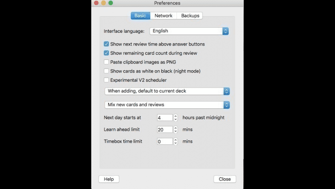The height and width of the screenshot is (189, 335).
Task: Click the Next day starts at value field
Action: coord(165,118)
